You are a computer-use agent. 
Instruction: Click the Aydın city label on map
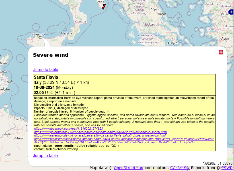[226, 38]
